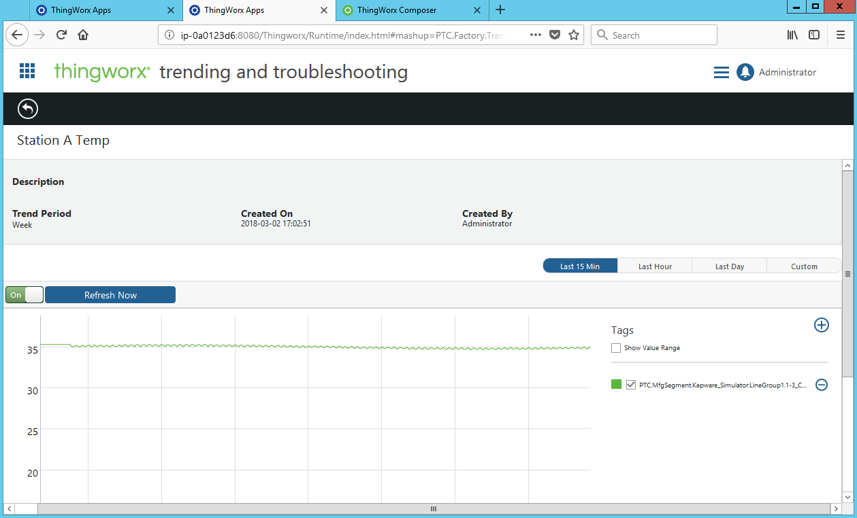857x518 pixels.
Task: Remove the Kepware_Simulator tag via minus icon
Action: (x=822, y=384)
